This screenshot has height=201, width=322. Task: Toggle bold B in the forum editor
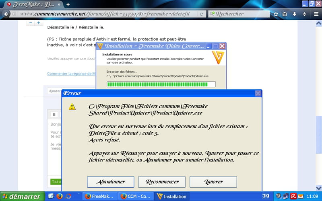(54, 115)
